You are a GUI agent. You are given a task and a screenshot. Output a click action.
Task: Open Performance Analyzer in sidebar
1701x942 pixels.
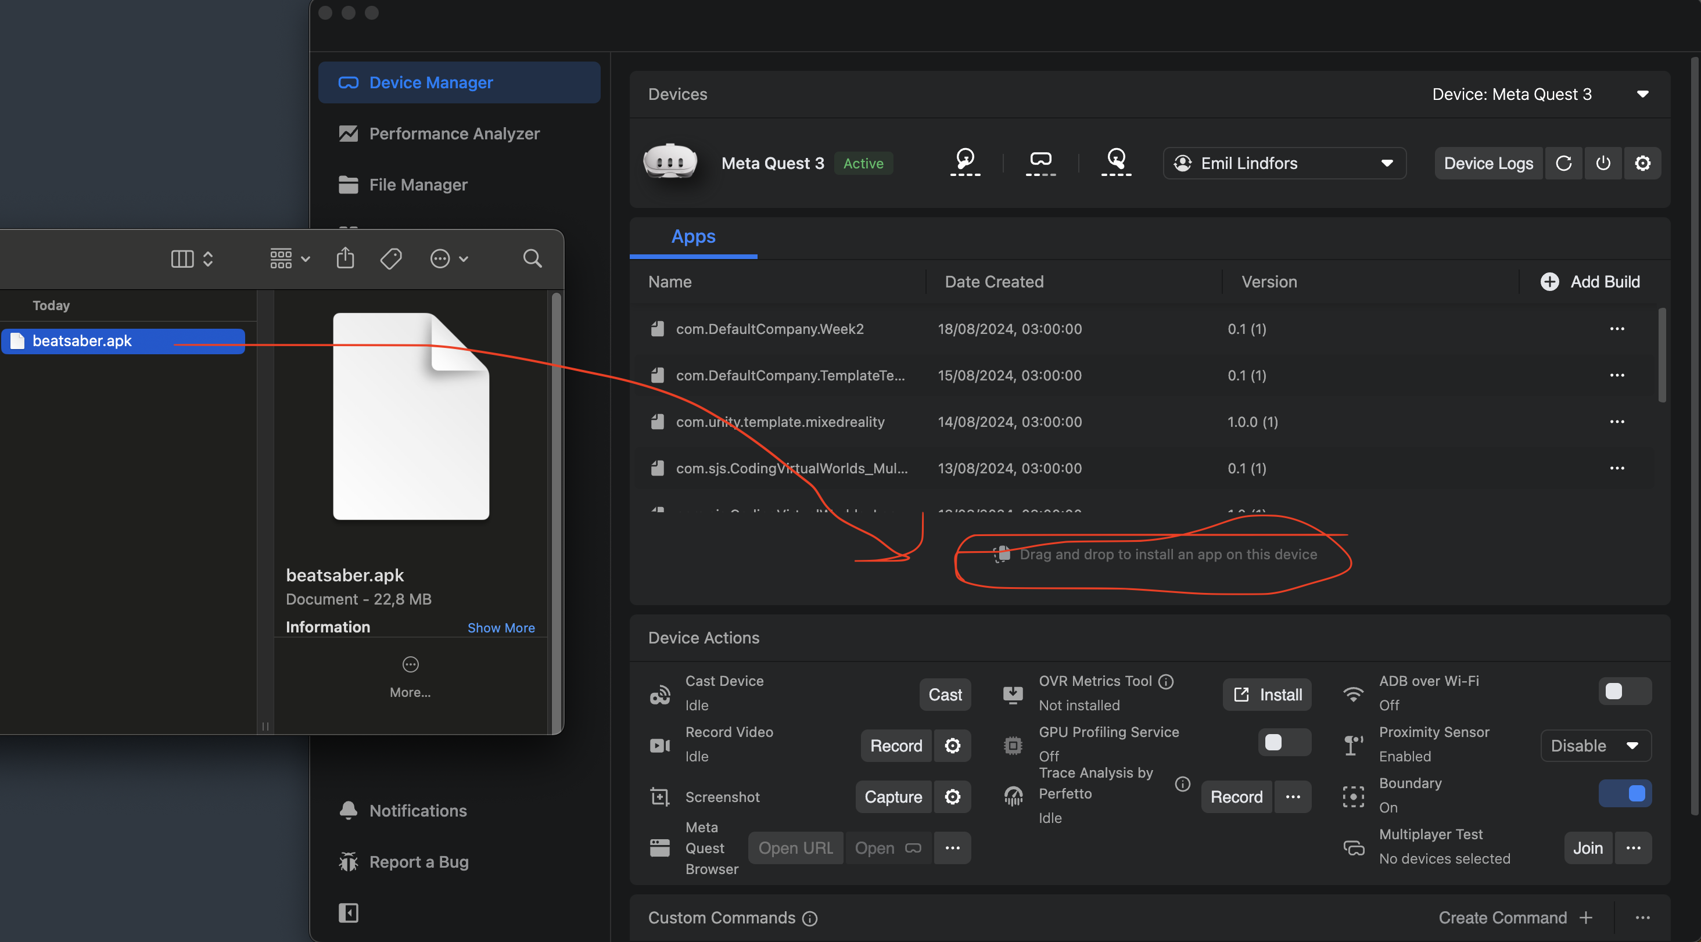tap(454, 134)
